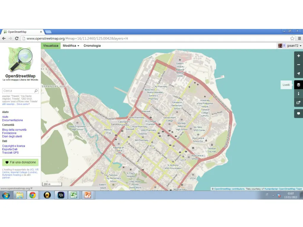Open the Tracciati GPS link
303x227 pixels.
(10, 153)
